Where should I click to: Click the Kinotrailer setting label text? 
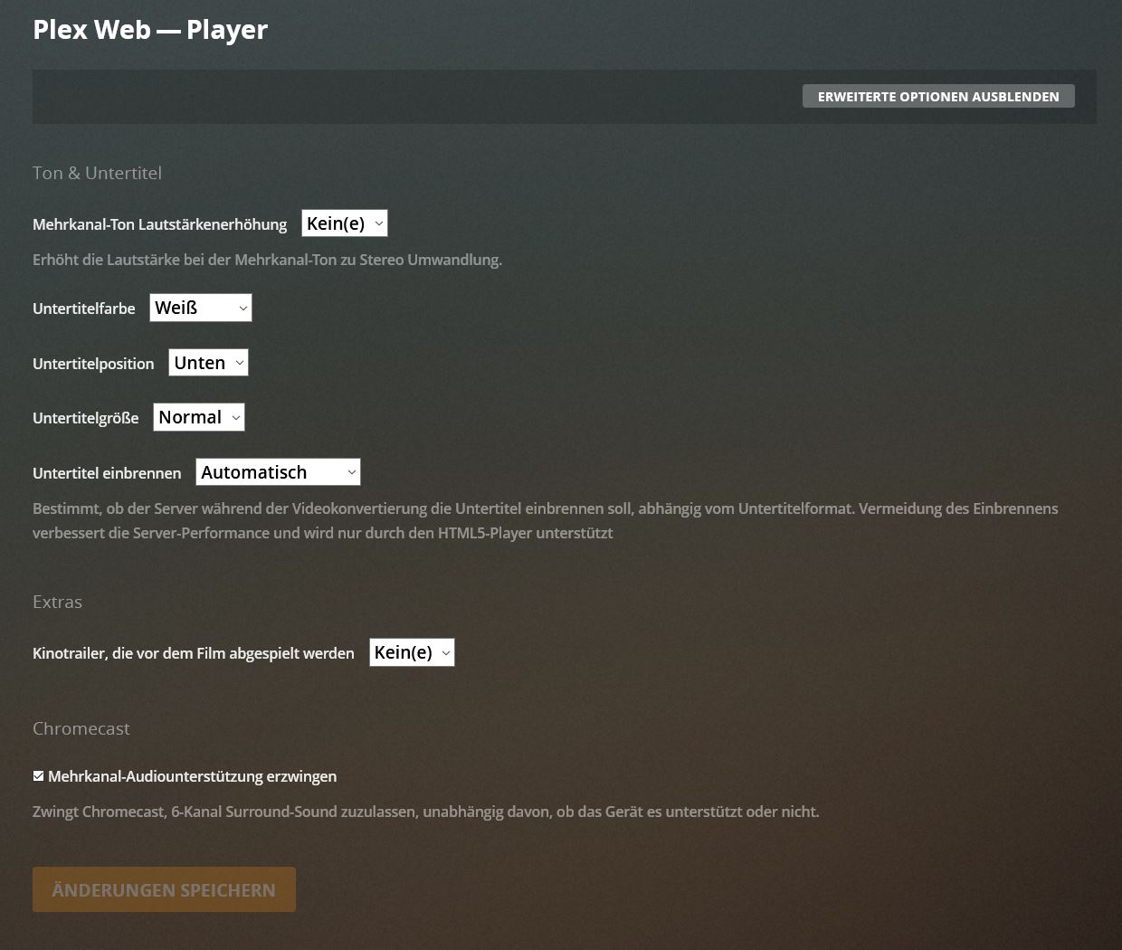click(194, 653)
